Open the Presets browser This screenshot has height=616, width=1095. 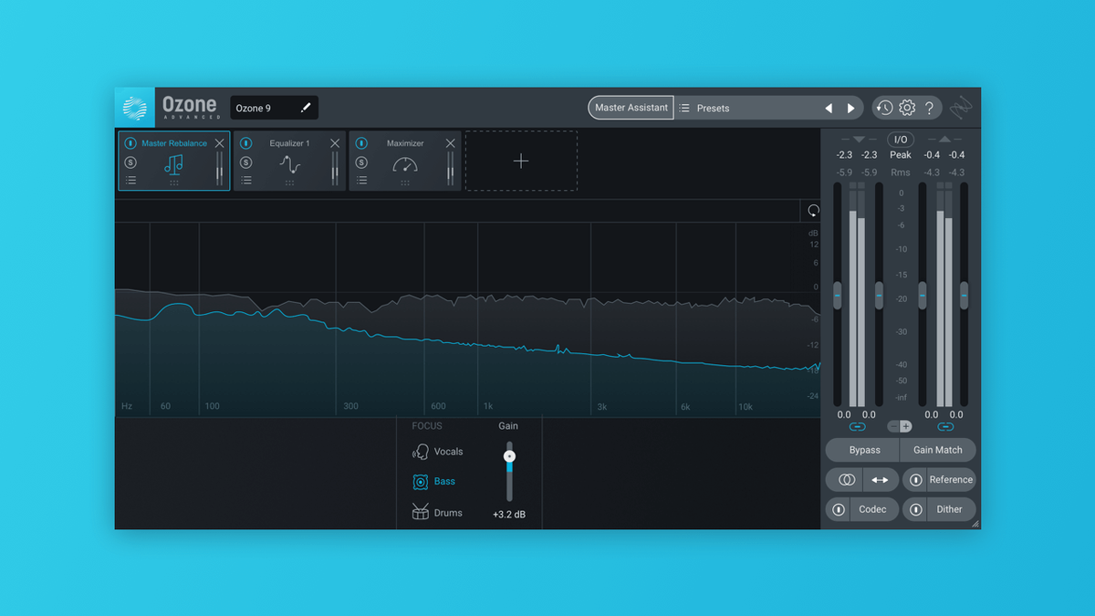click(x=712, y=108)
